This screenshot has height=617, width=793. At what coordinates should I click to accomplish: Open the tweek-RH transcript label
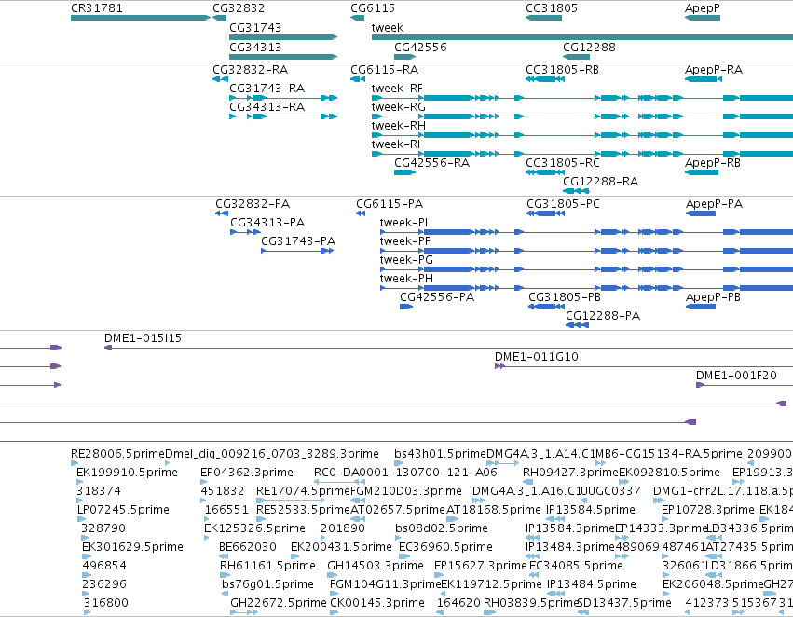pyautogui.click(x=399, y=126)
